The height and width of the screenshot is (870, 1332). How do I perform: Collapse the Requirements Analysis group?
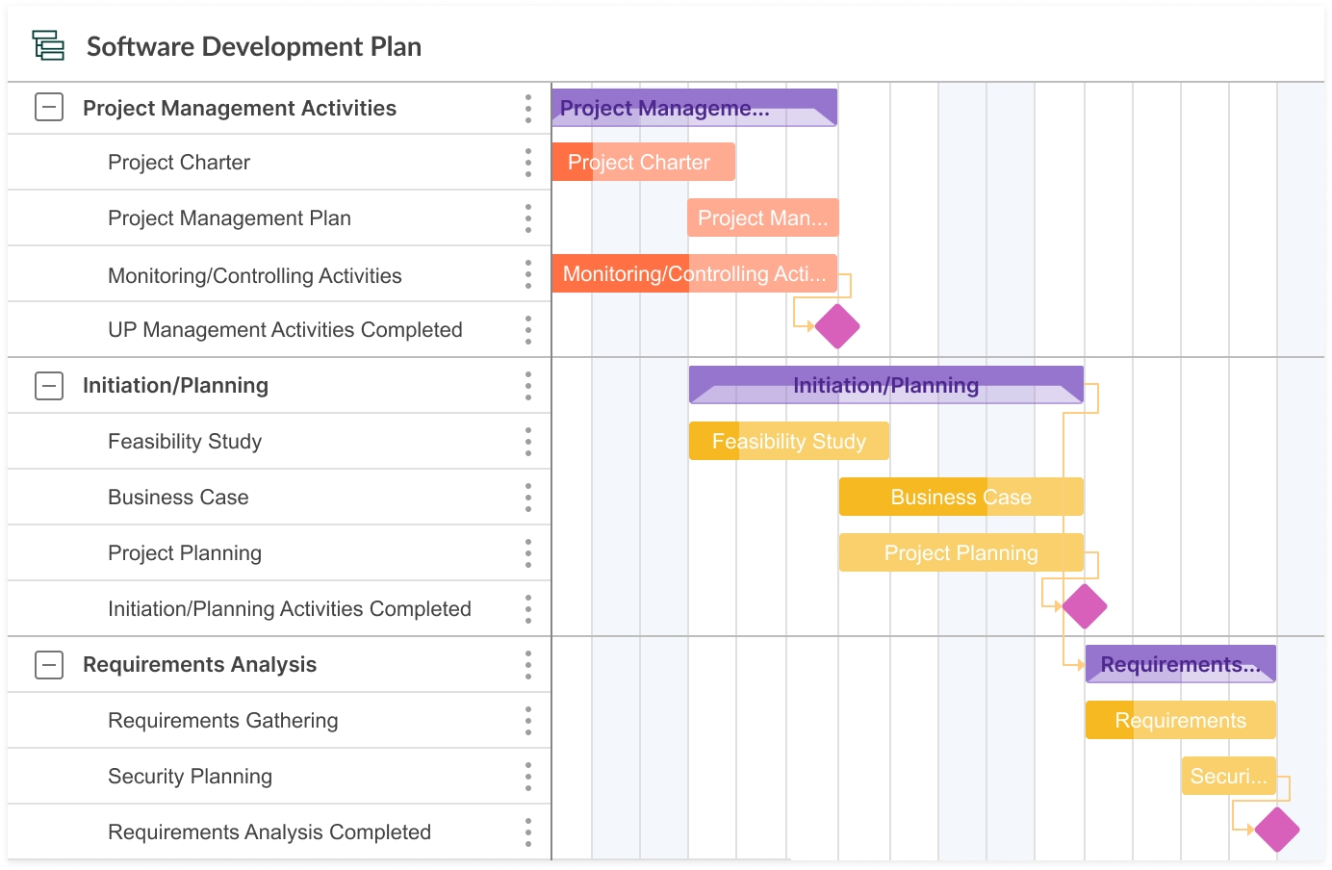click(49, 665)
